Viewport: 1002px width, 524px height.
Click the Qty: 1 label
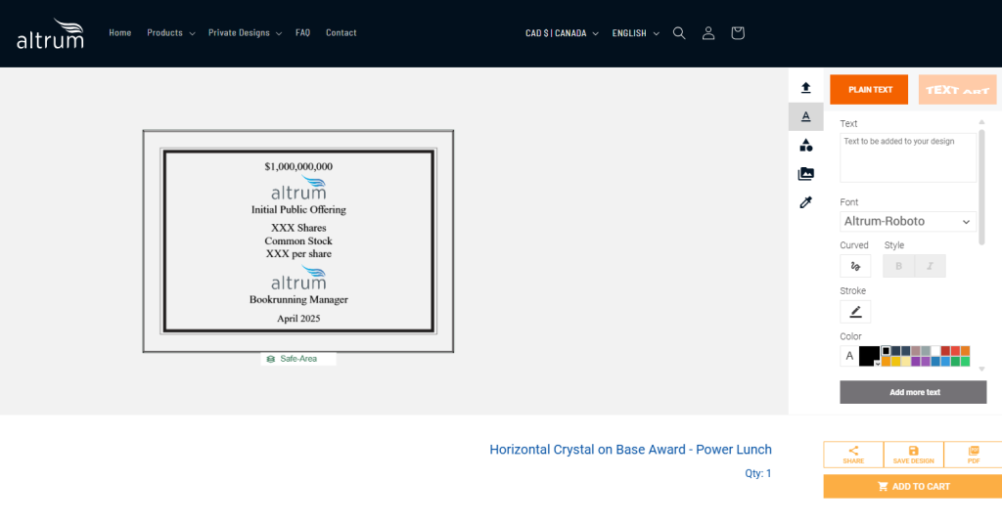point(758,473)
